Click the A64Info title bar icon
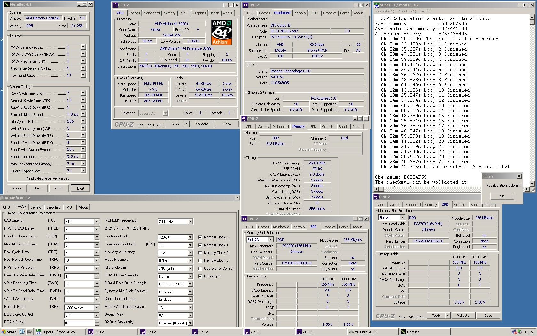537x336 pixels. [2, 198]
